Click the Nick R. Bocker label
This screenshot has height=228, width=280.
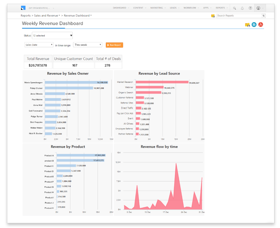(36, 134)
